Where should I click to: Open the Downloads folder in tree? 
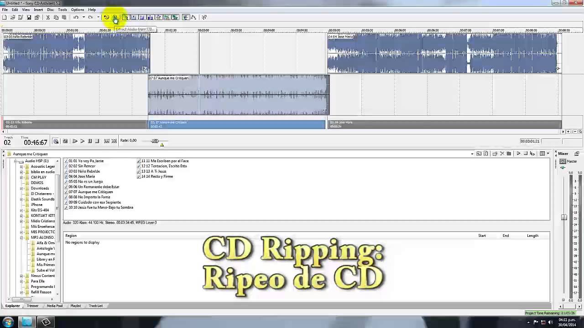[x=40, y=188]
